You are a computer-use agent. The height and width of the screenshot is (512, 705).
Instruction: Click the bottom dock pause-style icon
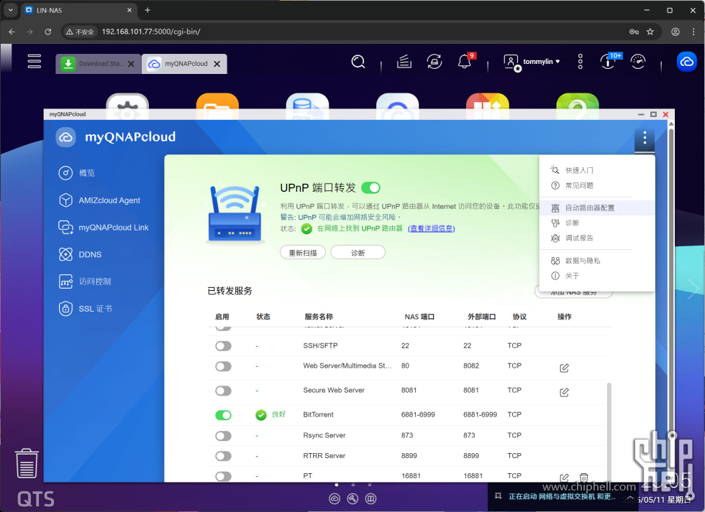tap(371, 498)
